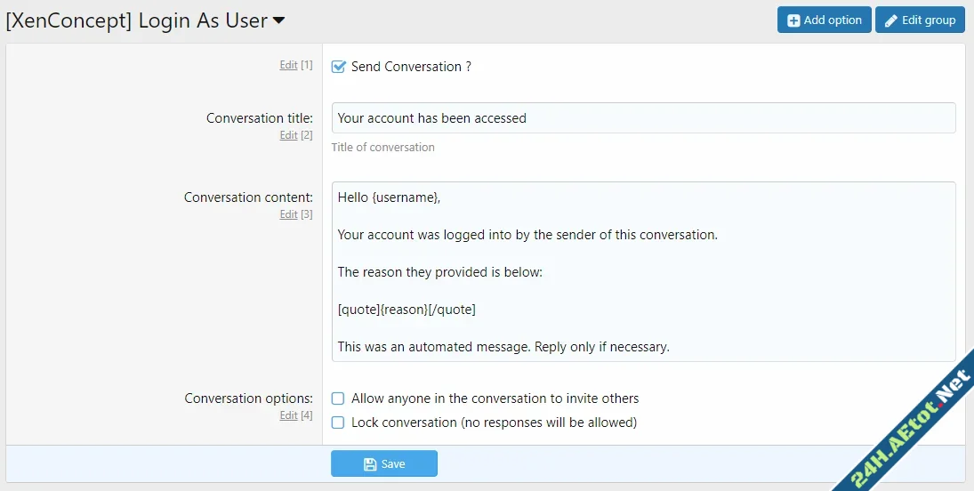
Task: Check the Lock conversation option
Action: pyautogui.click(x=338, y=423)
